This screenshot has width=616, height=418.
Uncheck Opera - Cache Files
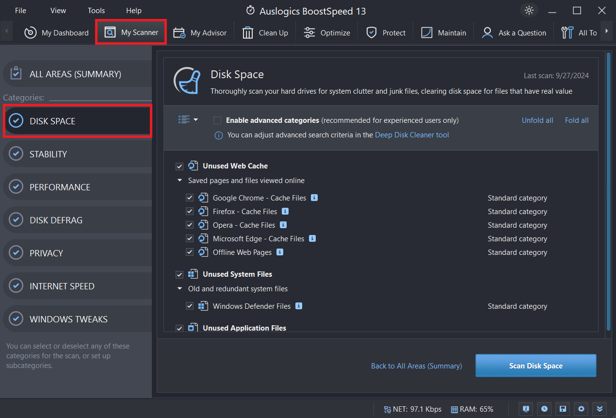(190, 225)
